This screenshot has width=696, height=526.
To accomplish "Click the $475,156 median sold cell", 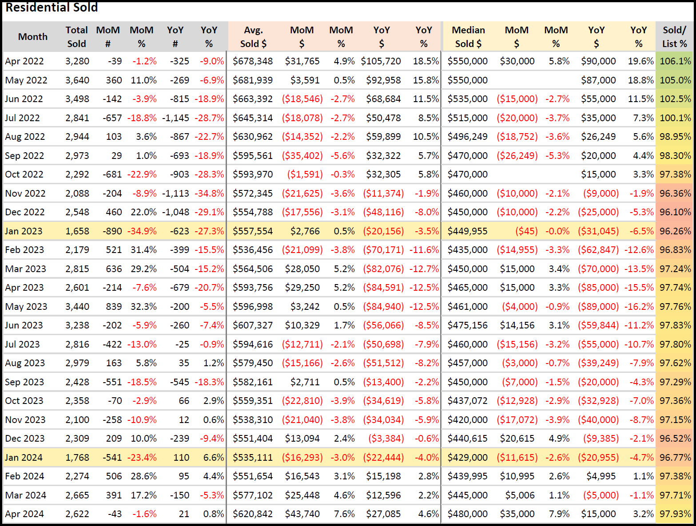I will click(467, 325).
